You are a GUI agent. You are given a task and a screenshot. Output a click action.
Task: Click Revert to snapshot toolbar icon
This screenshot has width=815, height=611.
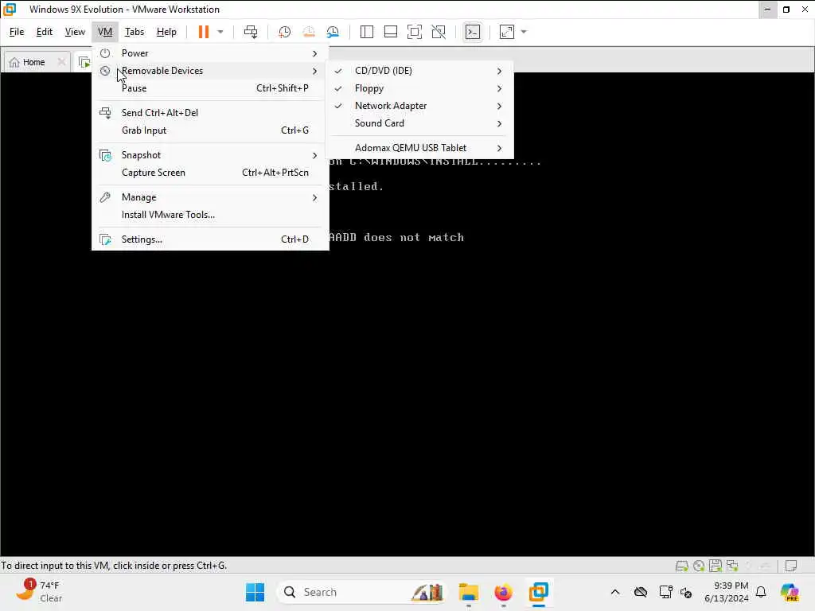(x=309, y=32)
